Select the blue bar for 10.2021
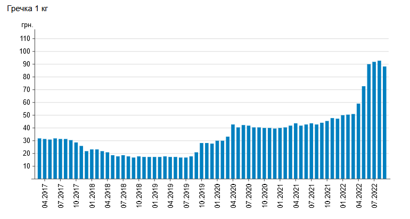Viewport: 410px width, 219px height. (327, 150)
